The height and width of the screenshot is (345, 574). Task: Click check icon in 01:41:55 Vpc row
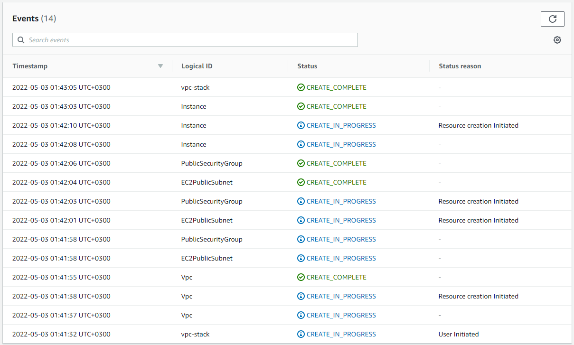[x=301, y=277]
